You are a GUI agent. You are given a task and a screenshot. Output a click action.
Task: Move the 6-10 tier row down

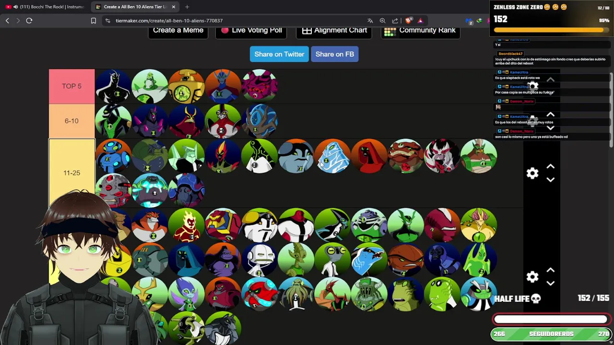click(x=551, y=128)
